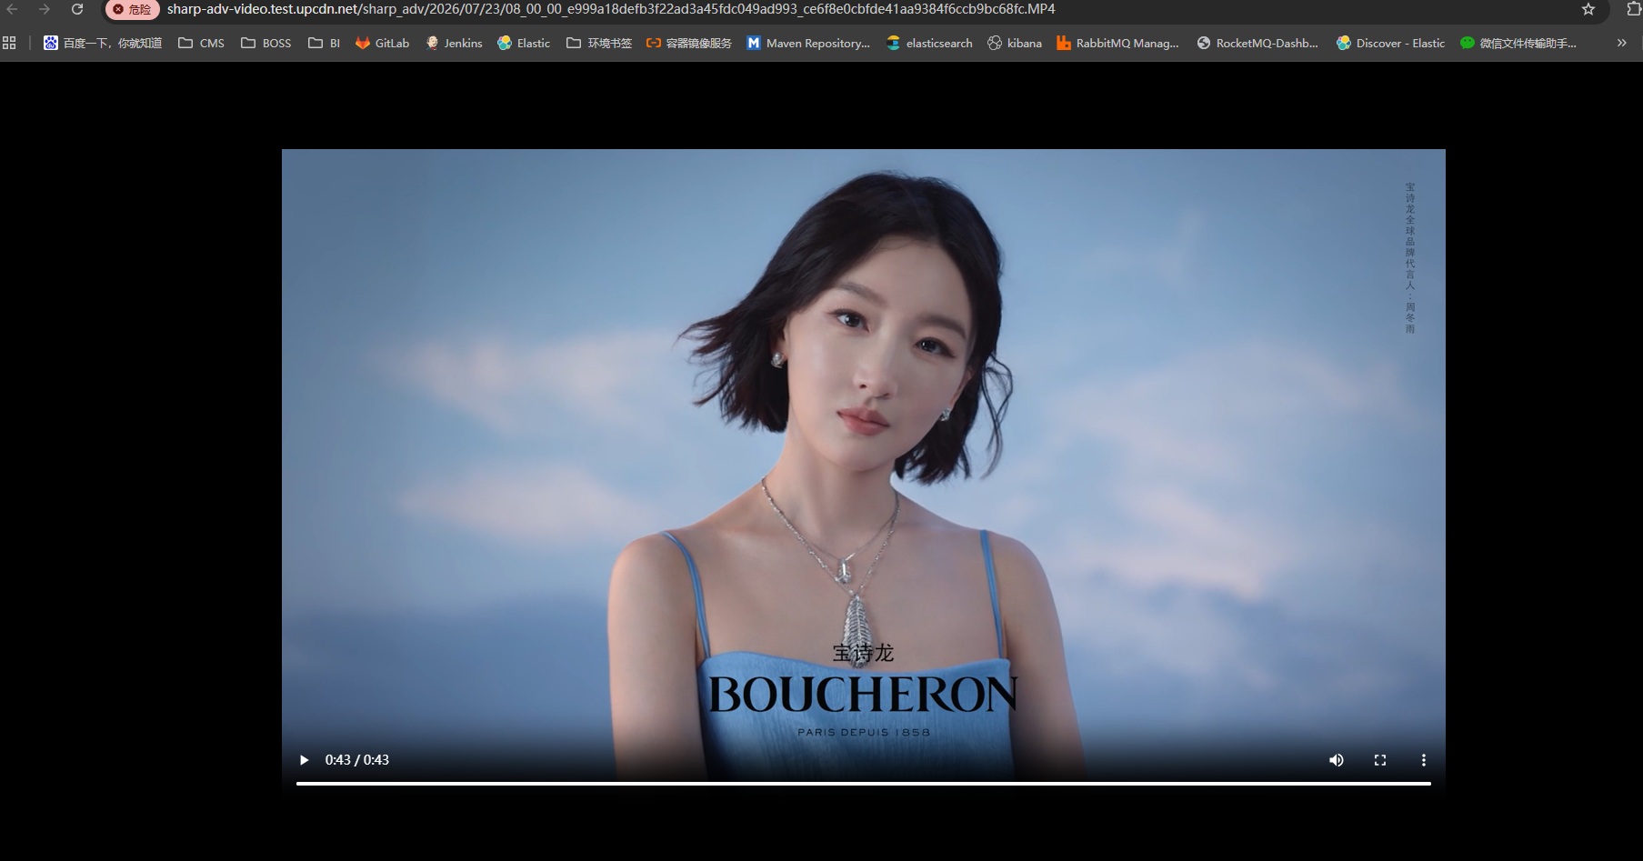Open the 微信文件传输助手 bookmark
This screenshot has height=861, width=1643.
click(1518, 43)
